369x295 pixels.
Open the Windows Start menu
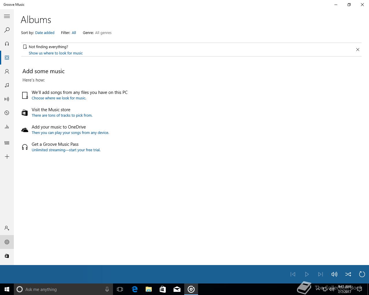pyautogui.click(x=7, y=289)
